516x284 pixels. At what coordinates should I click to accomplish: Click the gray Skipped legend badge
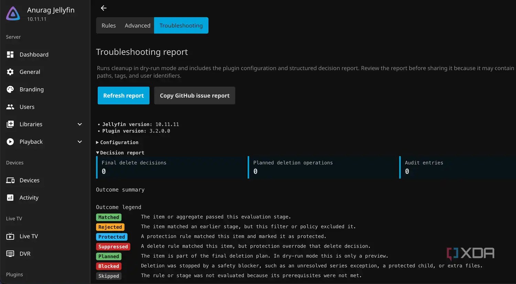coord(109,276)
